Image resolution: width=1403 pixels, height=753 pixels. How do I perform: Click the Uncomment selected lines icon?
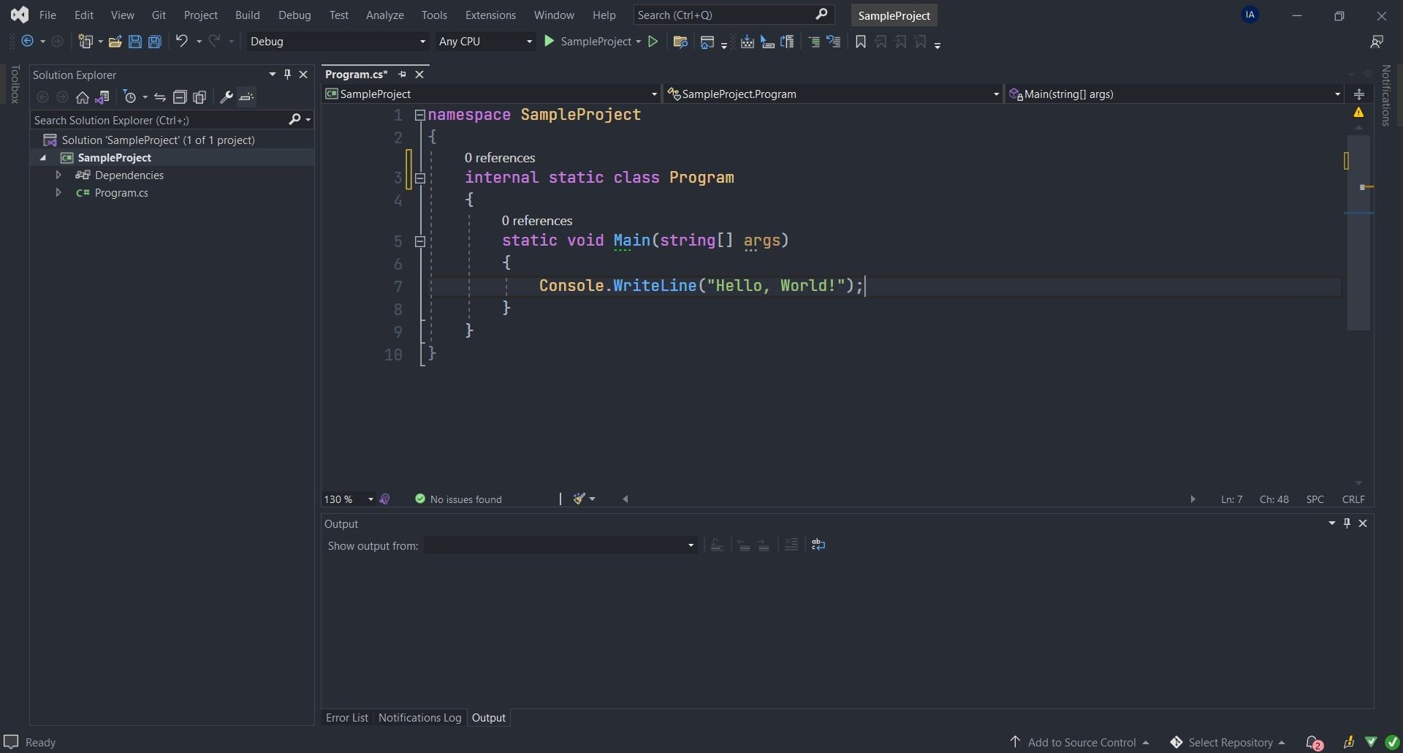834,42
